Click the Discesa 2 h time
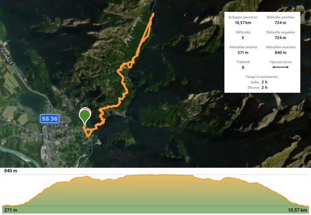This screenshot has height=215, width=311. 264,87
